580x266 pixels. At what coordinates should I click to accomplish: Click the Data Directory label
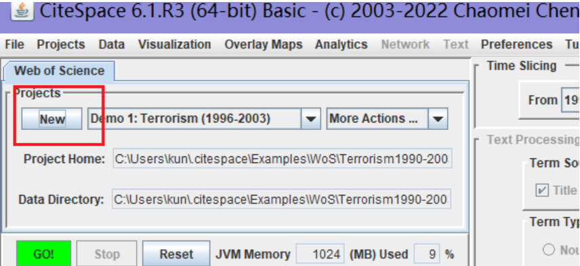[62, 200]
